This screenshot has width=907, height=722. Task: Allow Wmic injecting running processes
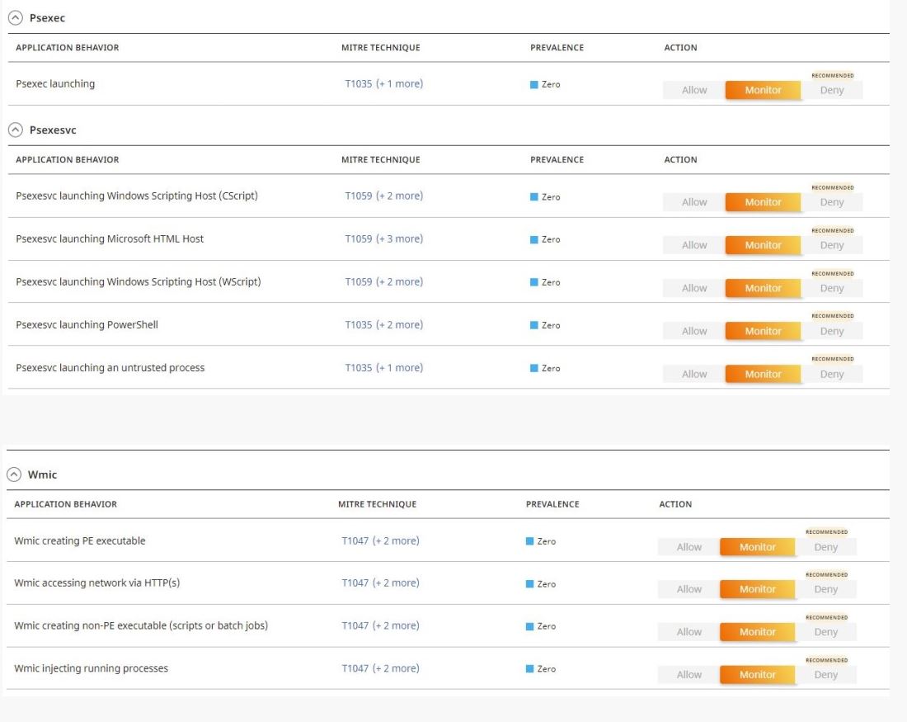click(x=689, y=675)
